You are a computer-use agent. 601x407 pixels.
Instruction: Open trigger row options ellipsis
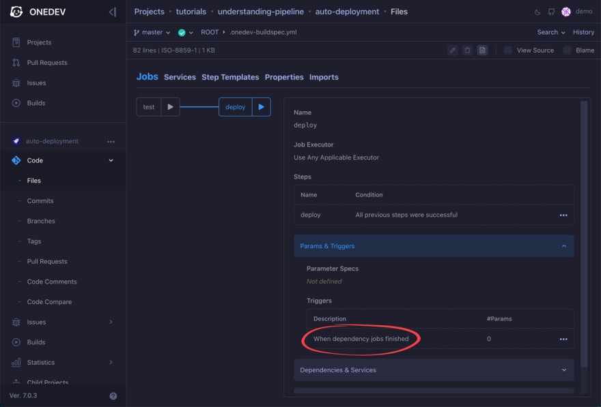tap(563, 340)
